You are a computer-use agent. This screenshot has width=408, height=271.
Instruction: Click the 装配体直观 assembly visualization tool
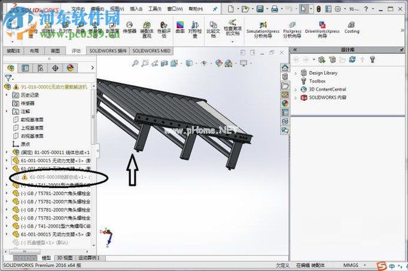click(x=147, y=30)
